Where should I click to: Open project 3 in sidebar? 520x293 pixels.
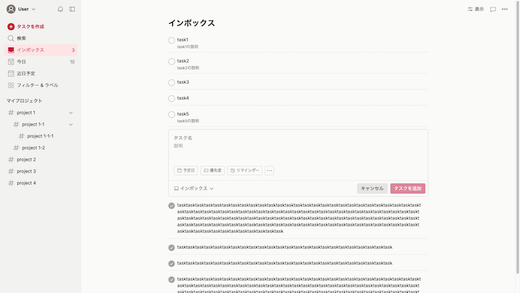[x=41, y=171]
